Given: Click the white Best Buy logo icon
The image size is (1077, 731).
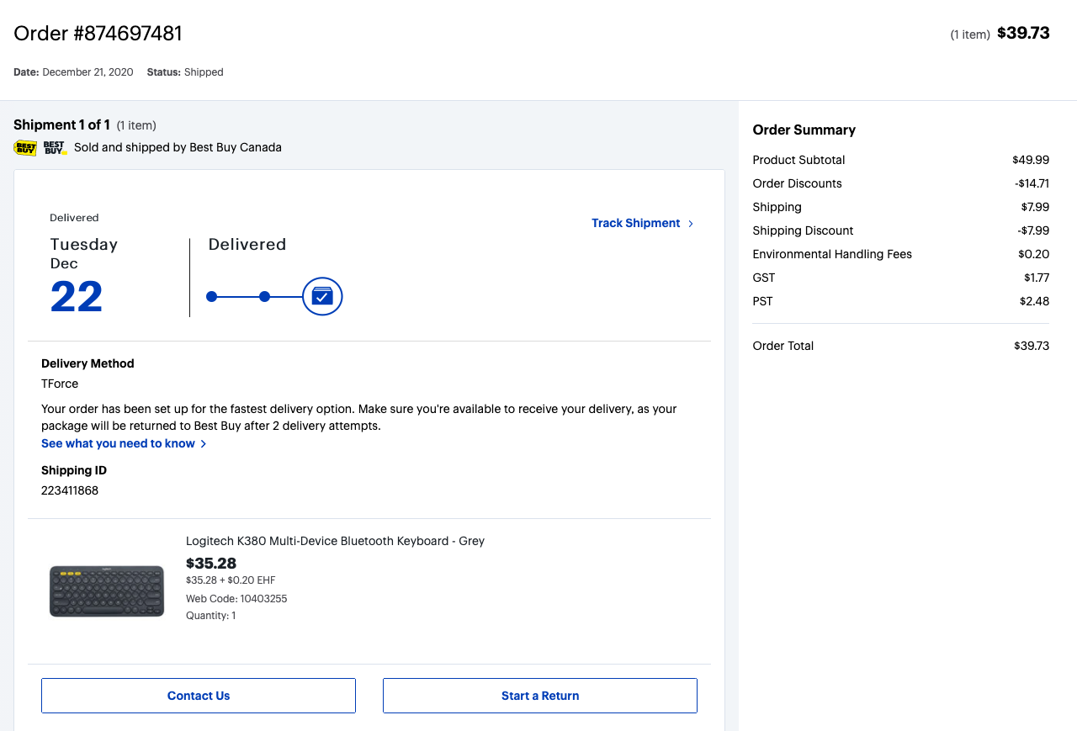Looking at the screenshot, I should coord(55,148).
